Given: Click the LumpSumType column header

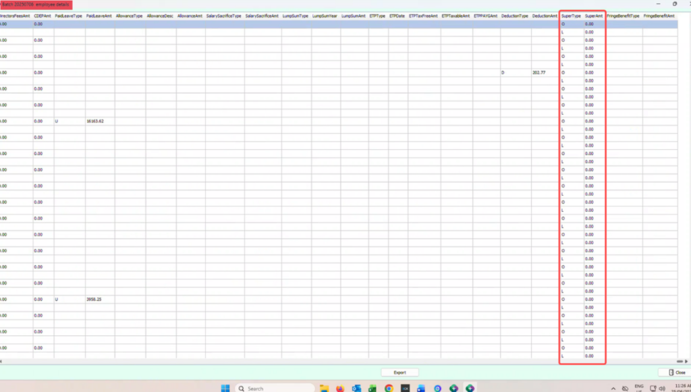Looking at the screenshot, I should point(296,16).
